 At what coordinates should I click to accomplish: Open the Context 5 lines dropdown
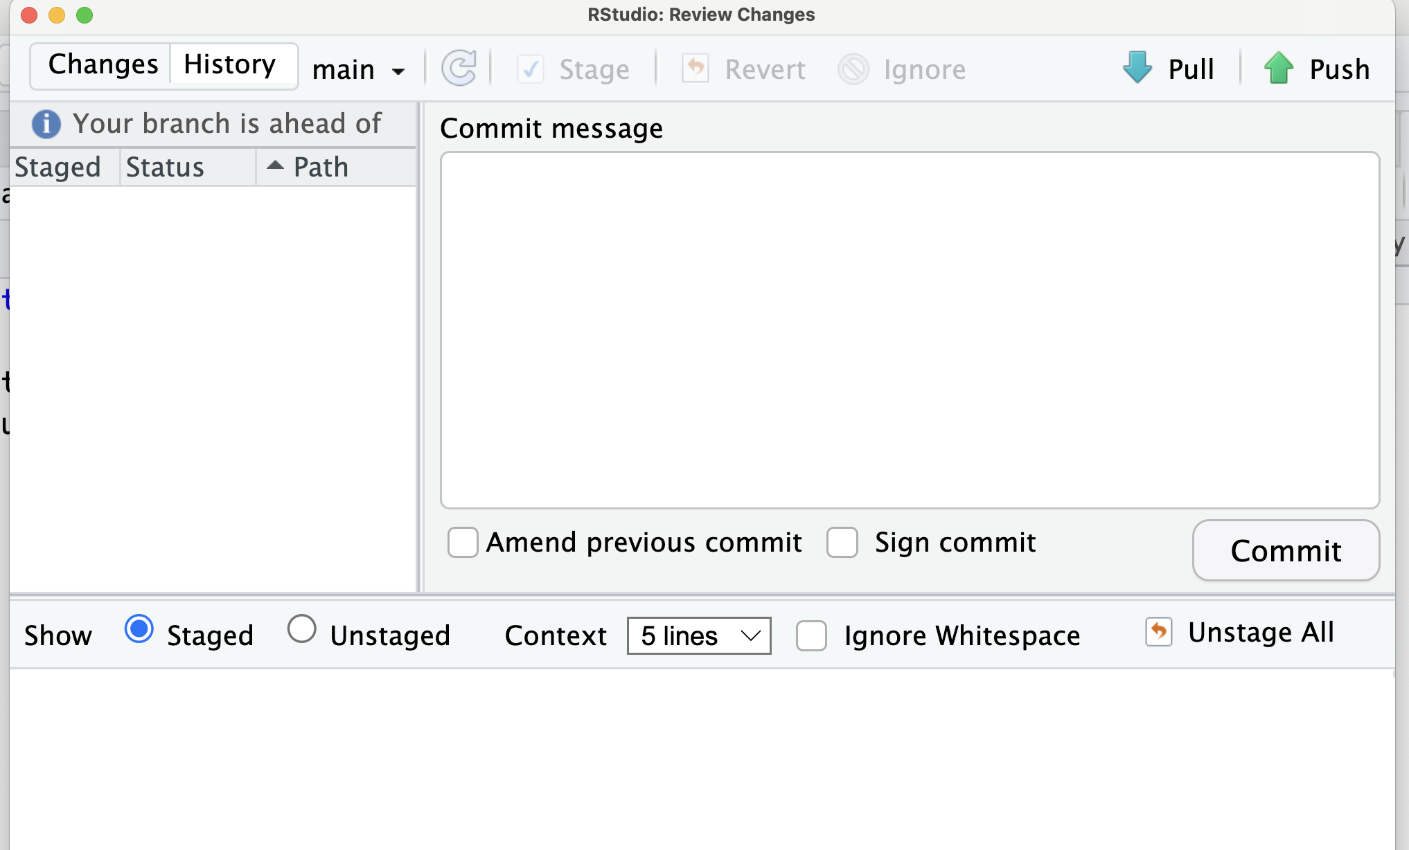click(x=699, y=635)
